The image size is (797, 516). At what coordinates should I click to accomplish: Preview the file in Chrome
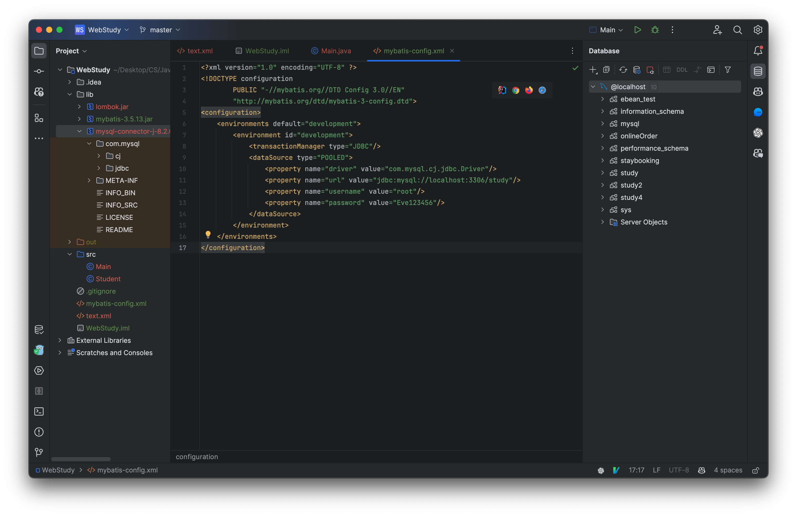point(515,90)
